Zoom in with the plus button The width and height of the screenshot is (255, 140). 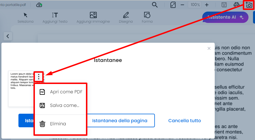pyautogui.click(x=207, y=5)
